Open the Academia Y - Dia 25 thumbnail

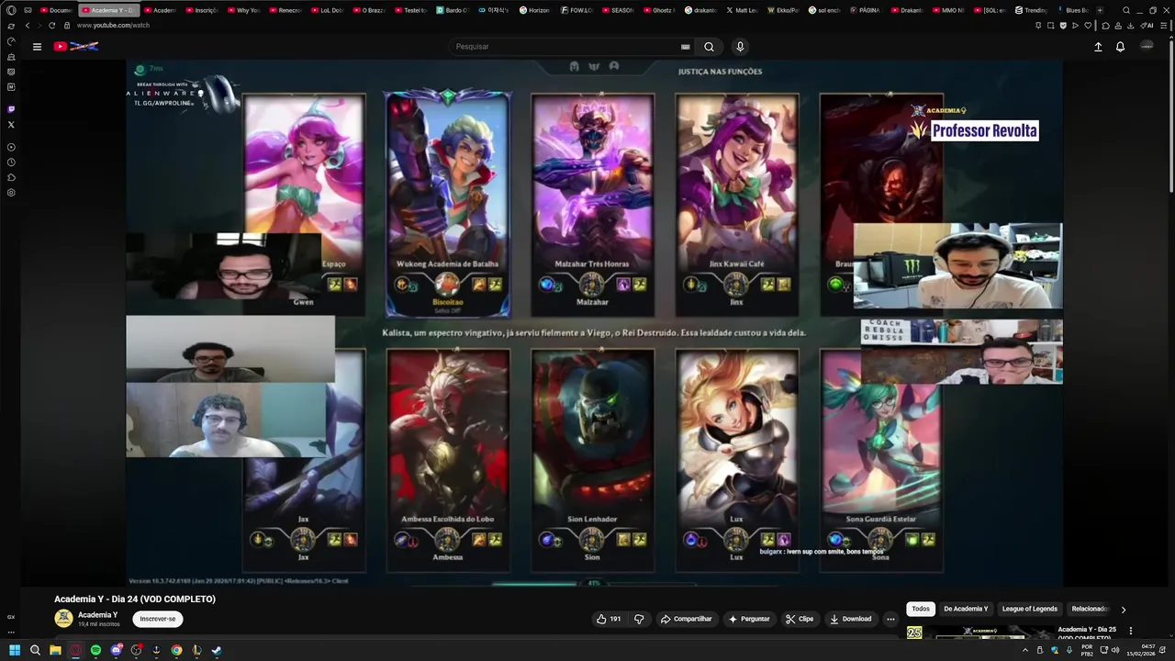[979, 633]
